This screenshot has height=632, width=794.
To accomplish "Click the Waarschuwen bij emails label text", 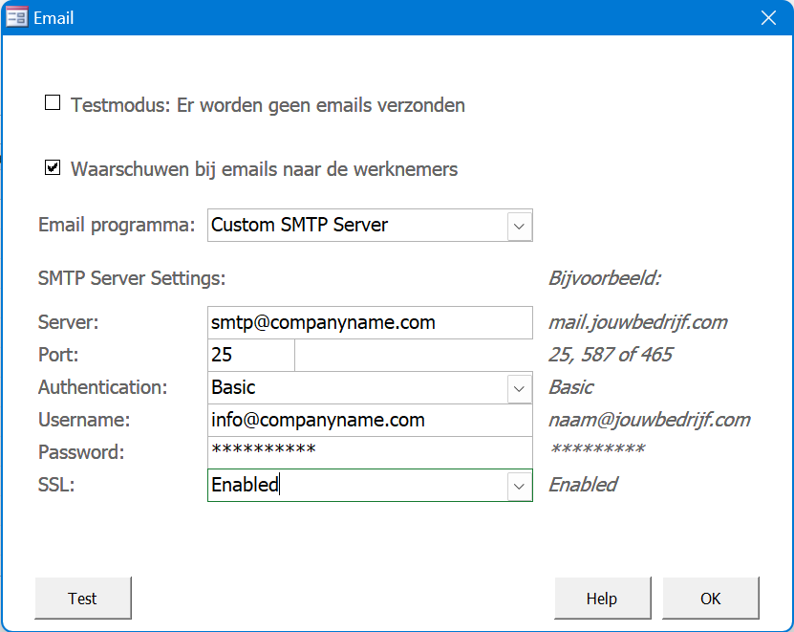I will (264, 170).
